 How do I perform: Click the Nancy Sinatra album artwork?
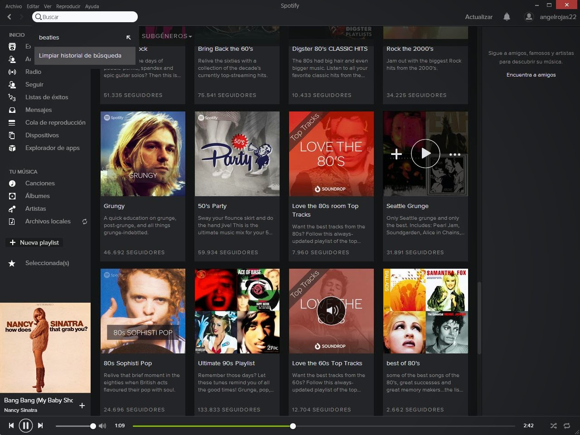45,348
